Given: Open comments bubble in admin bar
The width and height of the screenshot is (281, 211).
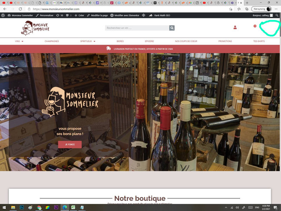Looking at the screenshot, I should [68, 15].
